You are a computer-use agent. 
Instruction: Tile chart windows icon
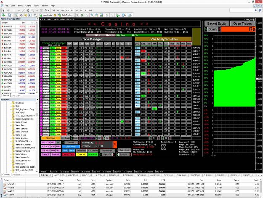pyautogui.click(x=101, y=15)
